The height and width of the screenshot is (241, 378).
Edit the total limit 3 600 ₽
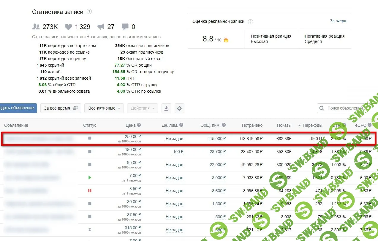[219, 191]
